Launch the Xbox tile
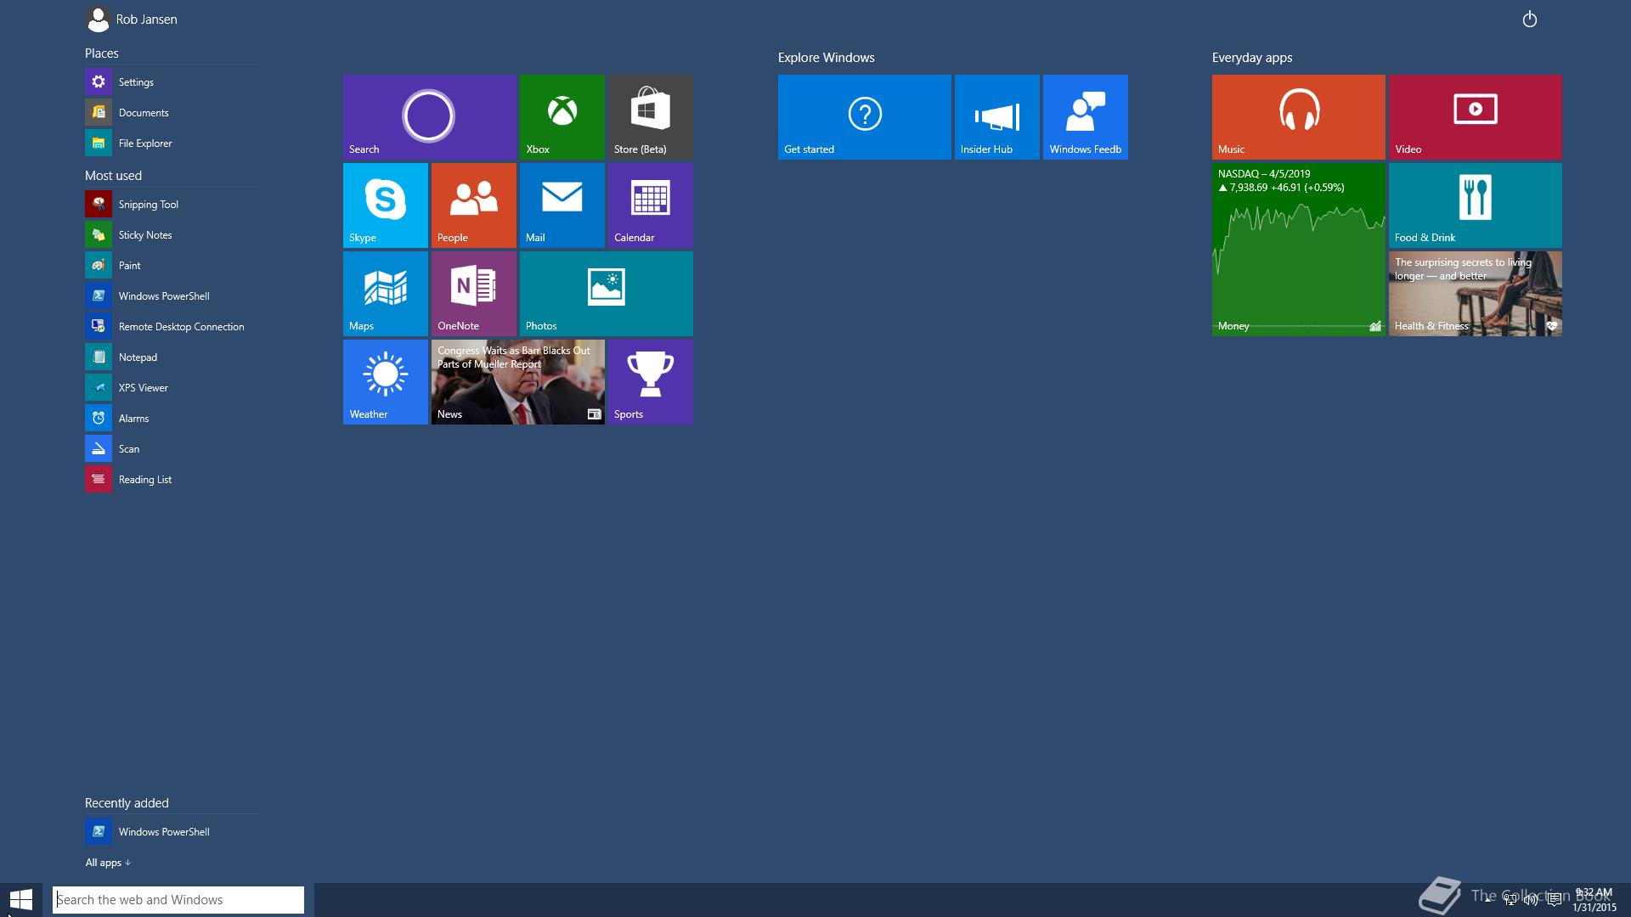The image size is (1631, 917). pos(562,117)
